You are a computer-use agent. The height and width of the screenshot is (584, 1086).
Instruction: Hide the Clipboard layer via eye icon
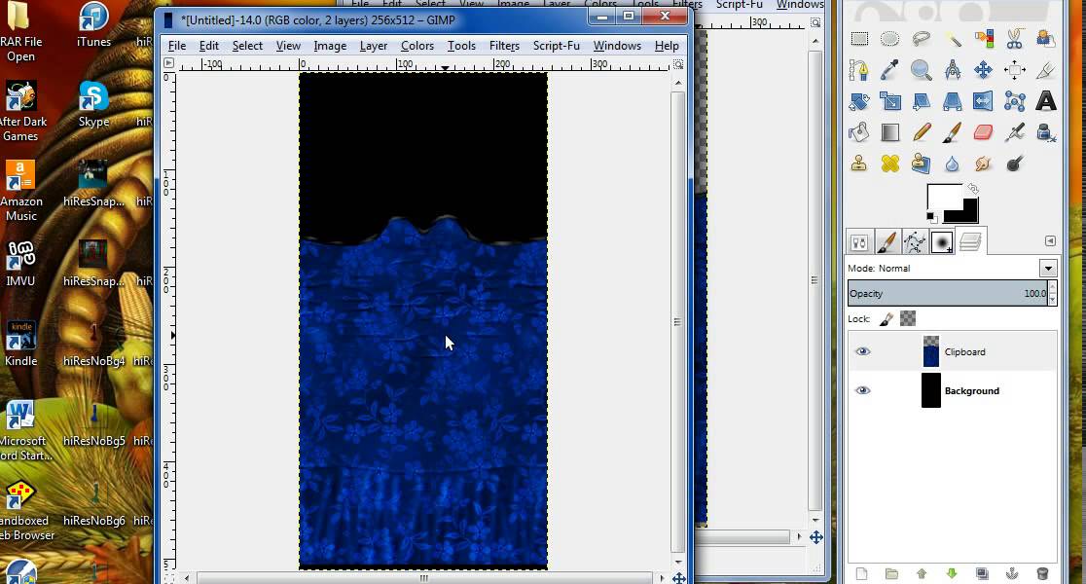click(x=862, y=351)
